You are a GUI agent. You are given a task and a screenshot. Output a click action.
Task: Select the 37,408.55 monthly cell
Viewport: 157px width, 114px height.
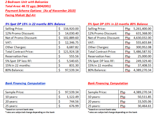point(138,65)
